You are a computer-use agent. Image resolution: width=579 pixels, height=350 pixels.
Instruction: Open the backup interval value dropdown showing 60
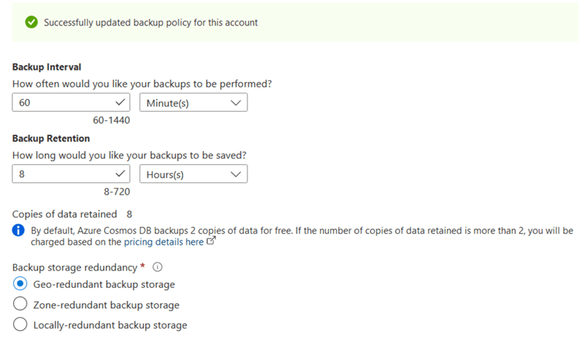71,103
